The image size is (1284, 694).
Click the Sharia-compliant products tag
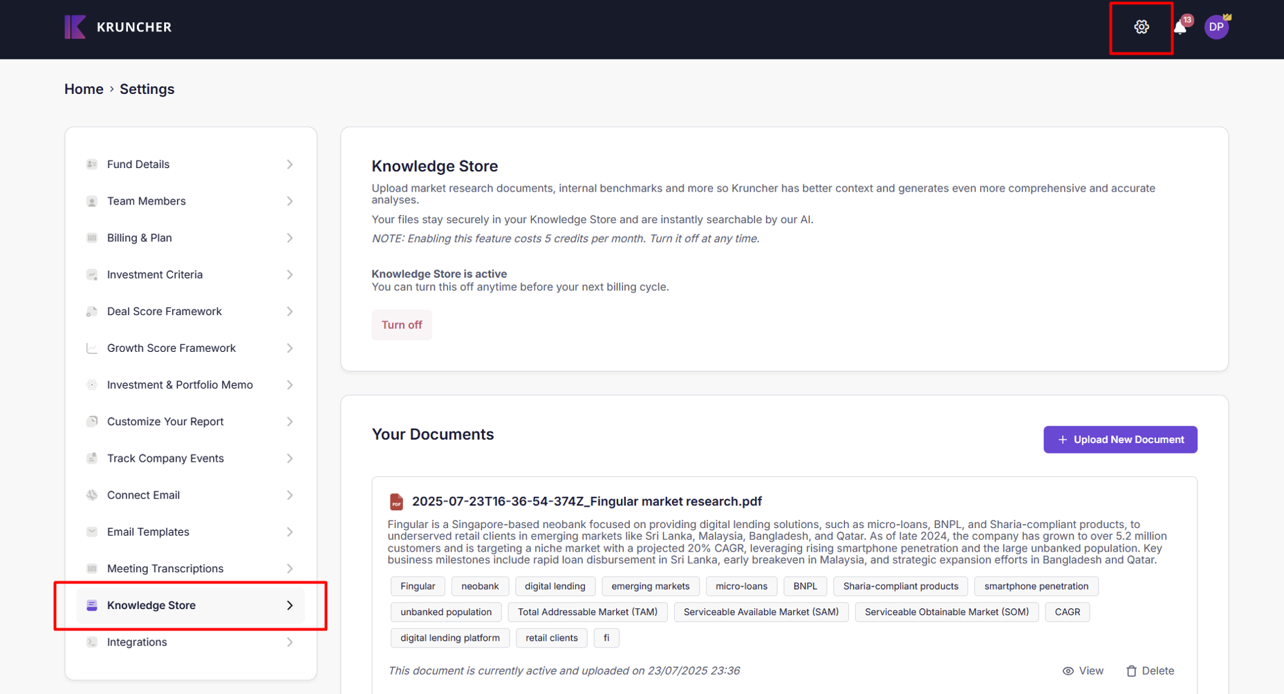(x=900, y=586)
